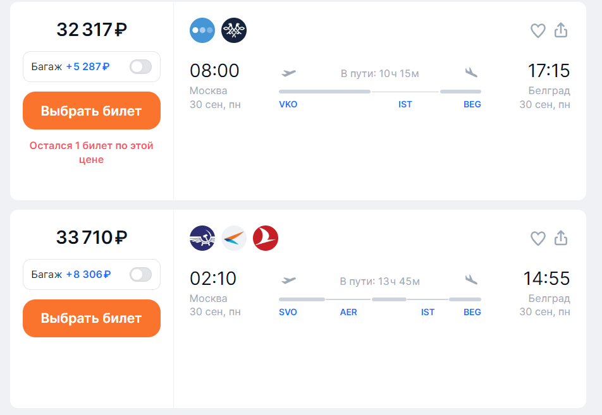
Task: Click the AER layover airport code
Action: pos(348,312)
